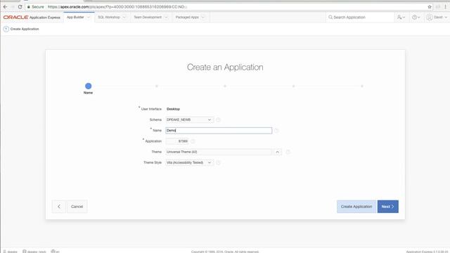The width and height of the screenshot is (450, 253).
Task: Click the browser address bar URL
Action: 117,6
